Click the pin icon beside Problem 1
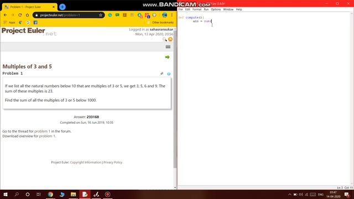The image size is (354, 199). (162, 74)
